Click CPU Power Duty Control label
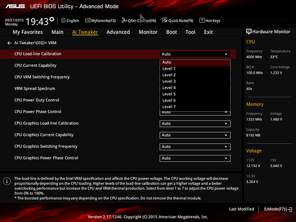 click(x=37, y=100)
